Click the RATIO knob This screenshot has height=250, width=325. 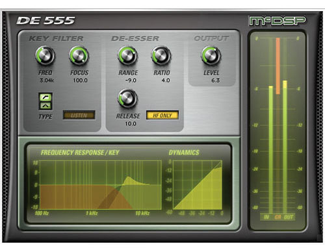point(161,55)
